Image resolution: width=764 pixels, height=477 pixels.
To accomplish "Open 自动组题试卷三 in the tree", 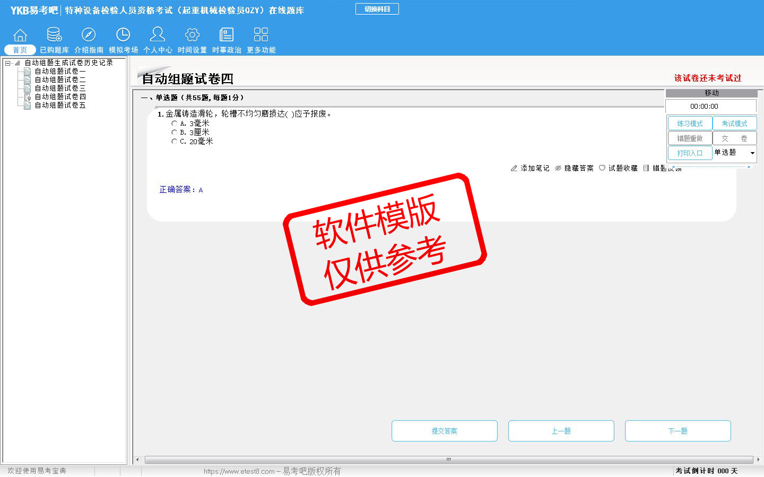I will coord(60,89).
